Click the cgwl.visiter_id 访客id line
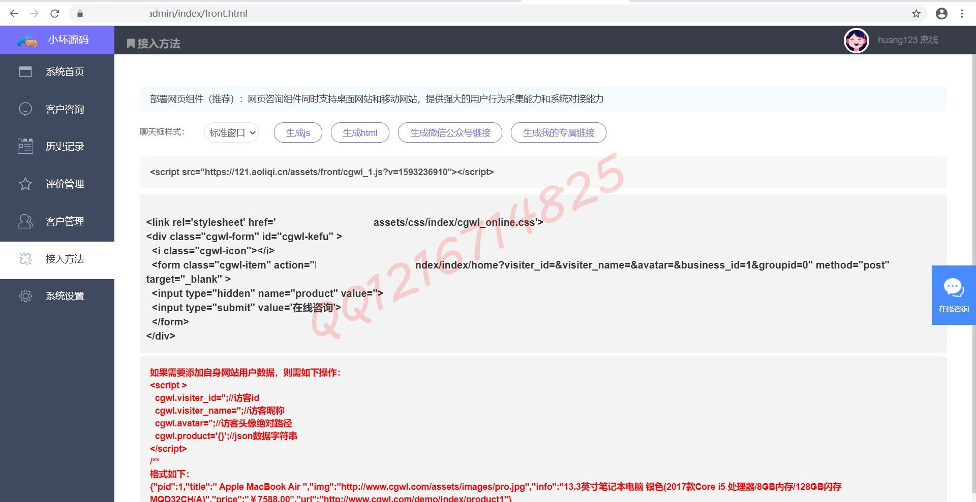976x502 pixels. (207, 398)
